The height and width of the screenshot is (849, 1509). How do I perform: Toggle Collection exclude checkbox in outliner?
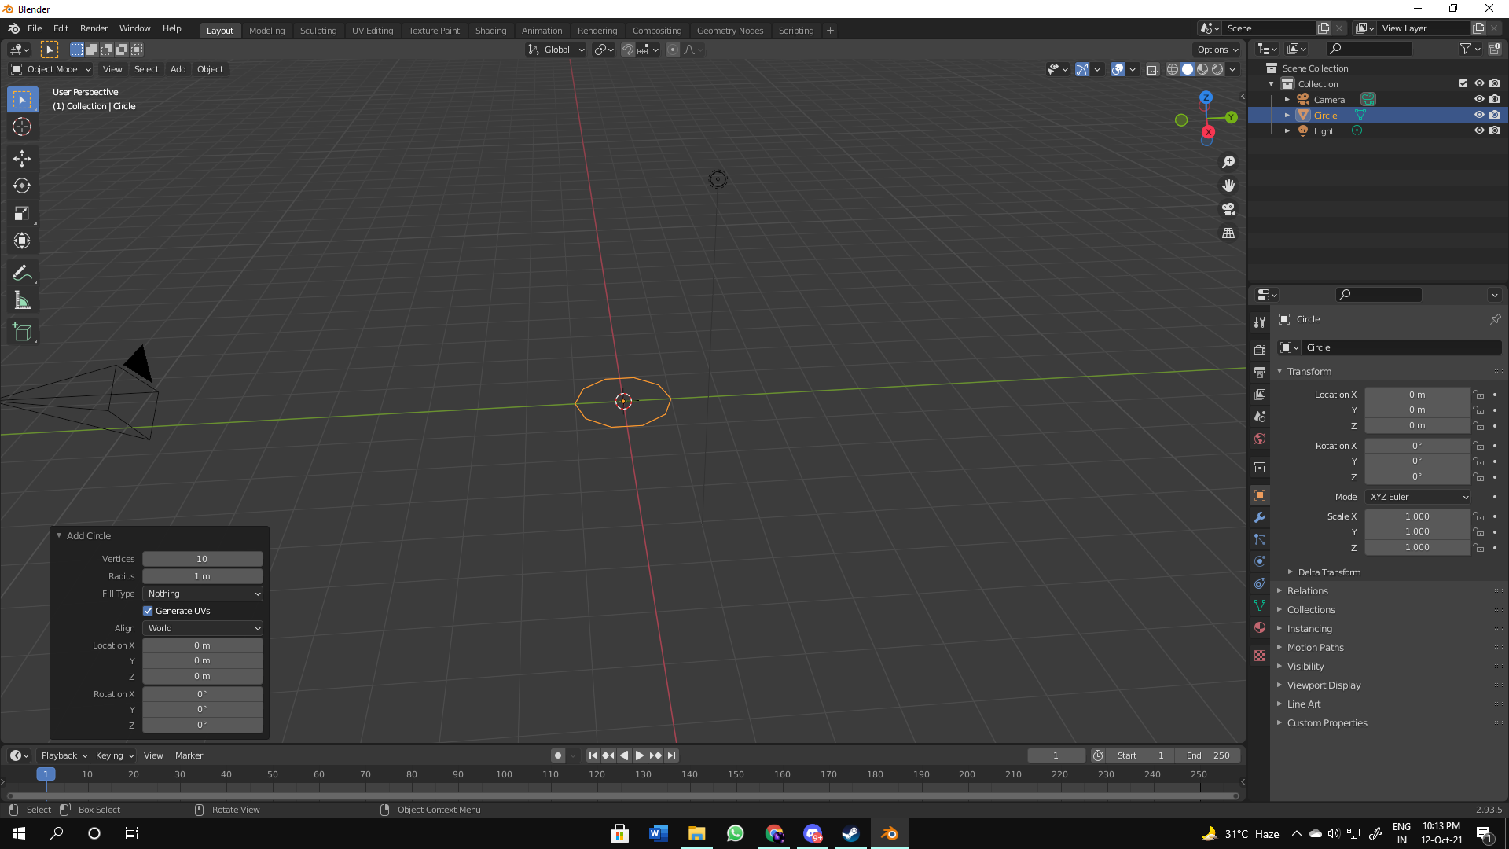1463,83
